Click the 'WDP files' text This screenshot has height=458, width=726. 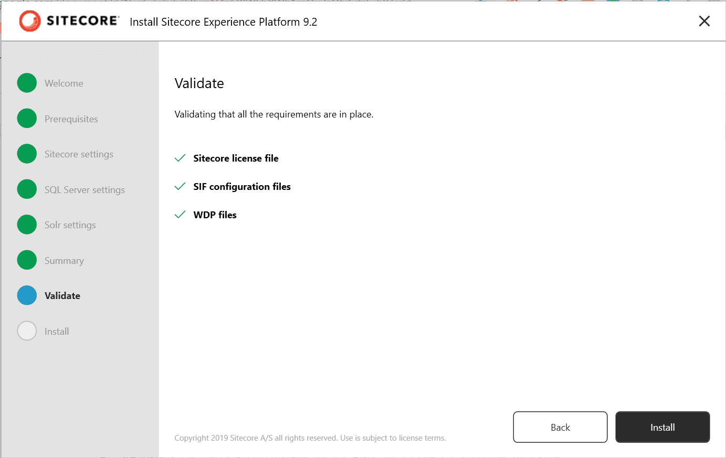coord(215,215)
